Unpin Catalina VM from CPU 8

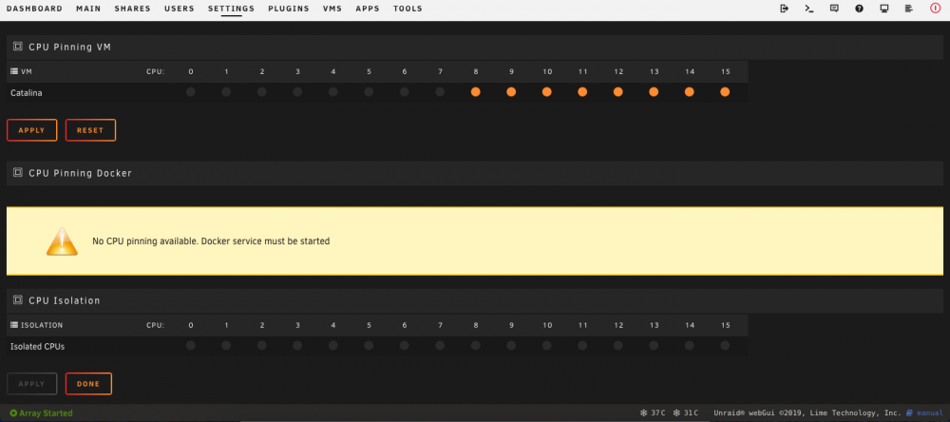(476, 92)
